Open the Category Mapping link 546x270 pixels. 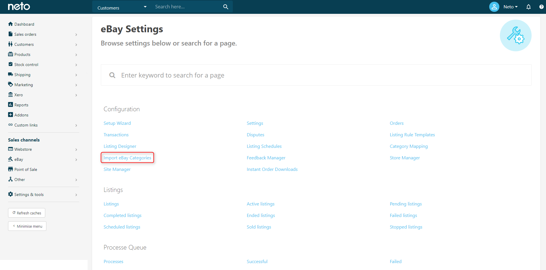409,146
